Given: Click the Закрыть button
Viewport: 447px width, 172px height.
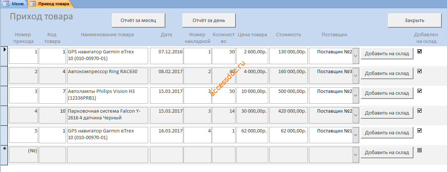Looking at the screenshot, I should point(415,21).
